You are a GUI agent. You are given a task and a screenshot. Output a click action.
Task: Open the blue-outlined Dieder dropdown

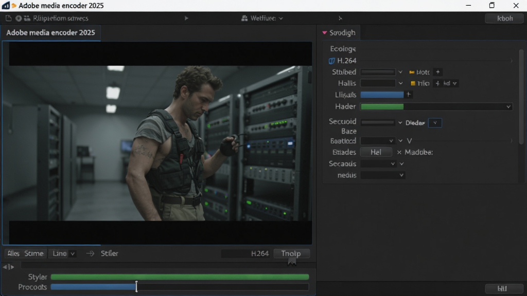(x=435, y=123)
